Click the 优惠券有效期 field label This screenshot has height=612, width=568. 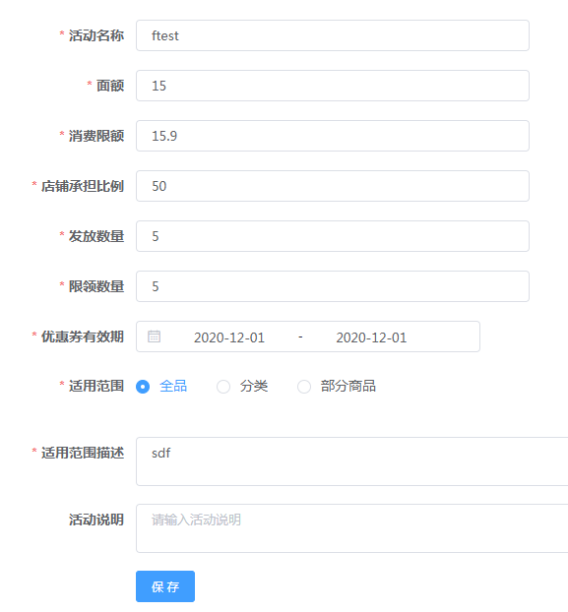click(x=83, y=337)
